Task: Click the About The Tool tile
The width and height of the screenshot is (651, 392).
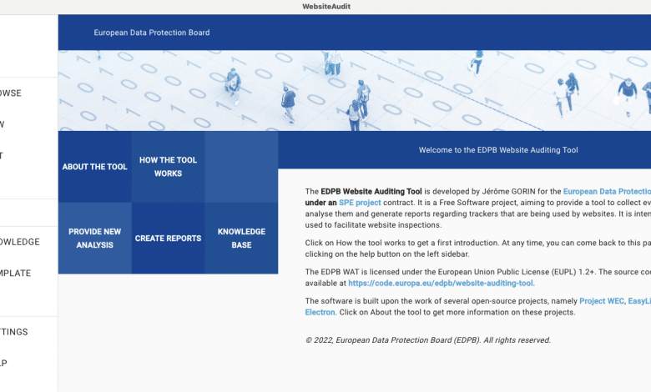Action: (x=94, y=167)
